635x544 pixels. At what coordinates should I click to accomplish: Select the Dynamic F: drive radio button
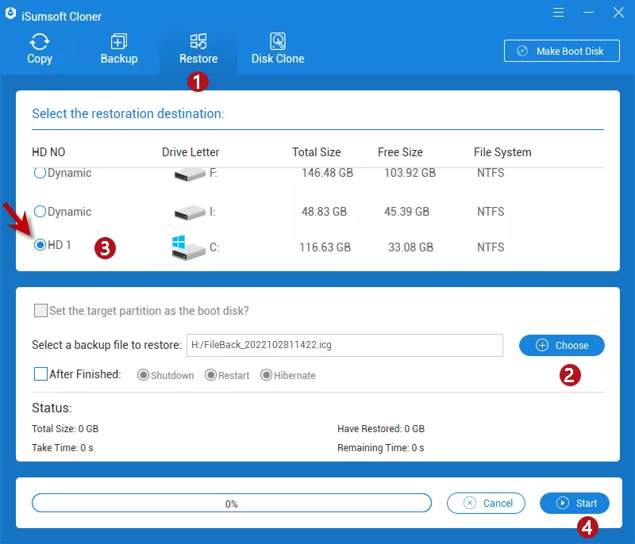click(40, 173)
